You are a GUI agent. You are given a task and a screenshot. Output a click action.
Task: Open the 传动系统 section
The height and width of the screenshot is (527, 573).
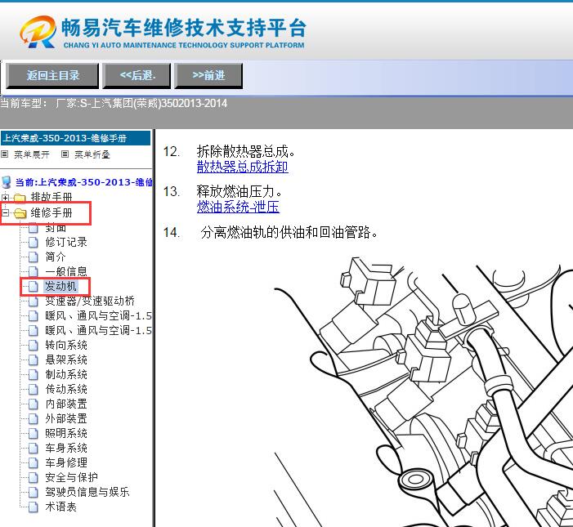(x=66, y=389)
